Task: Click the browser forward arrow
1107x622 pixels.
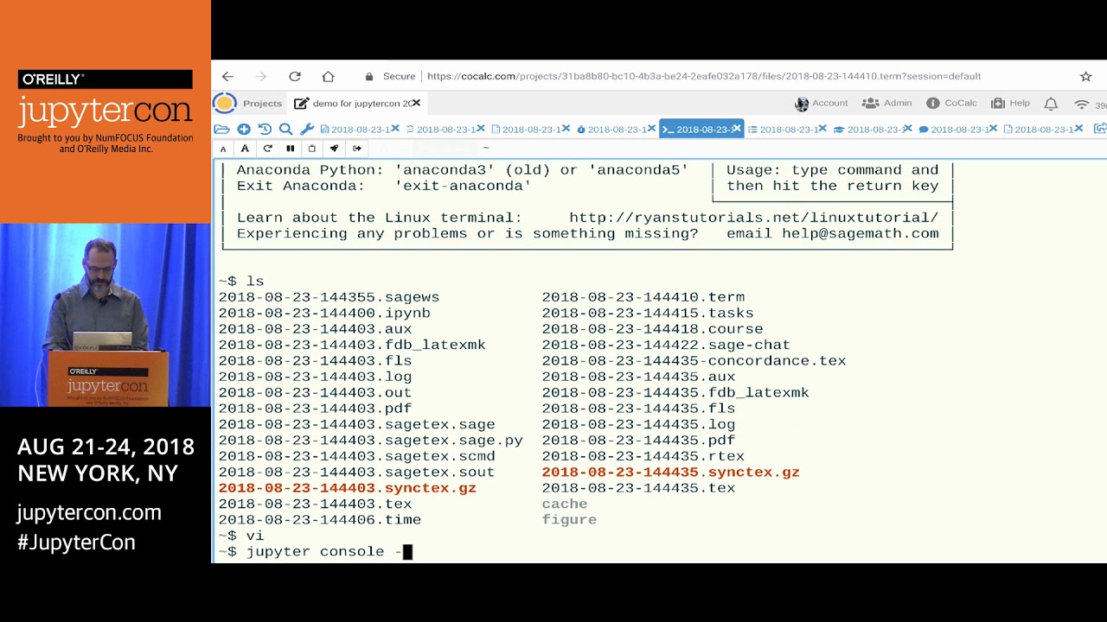Action: point(261,77)
